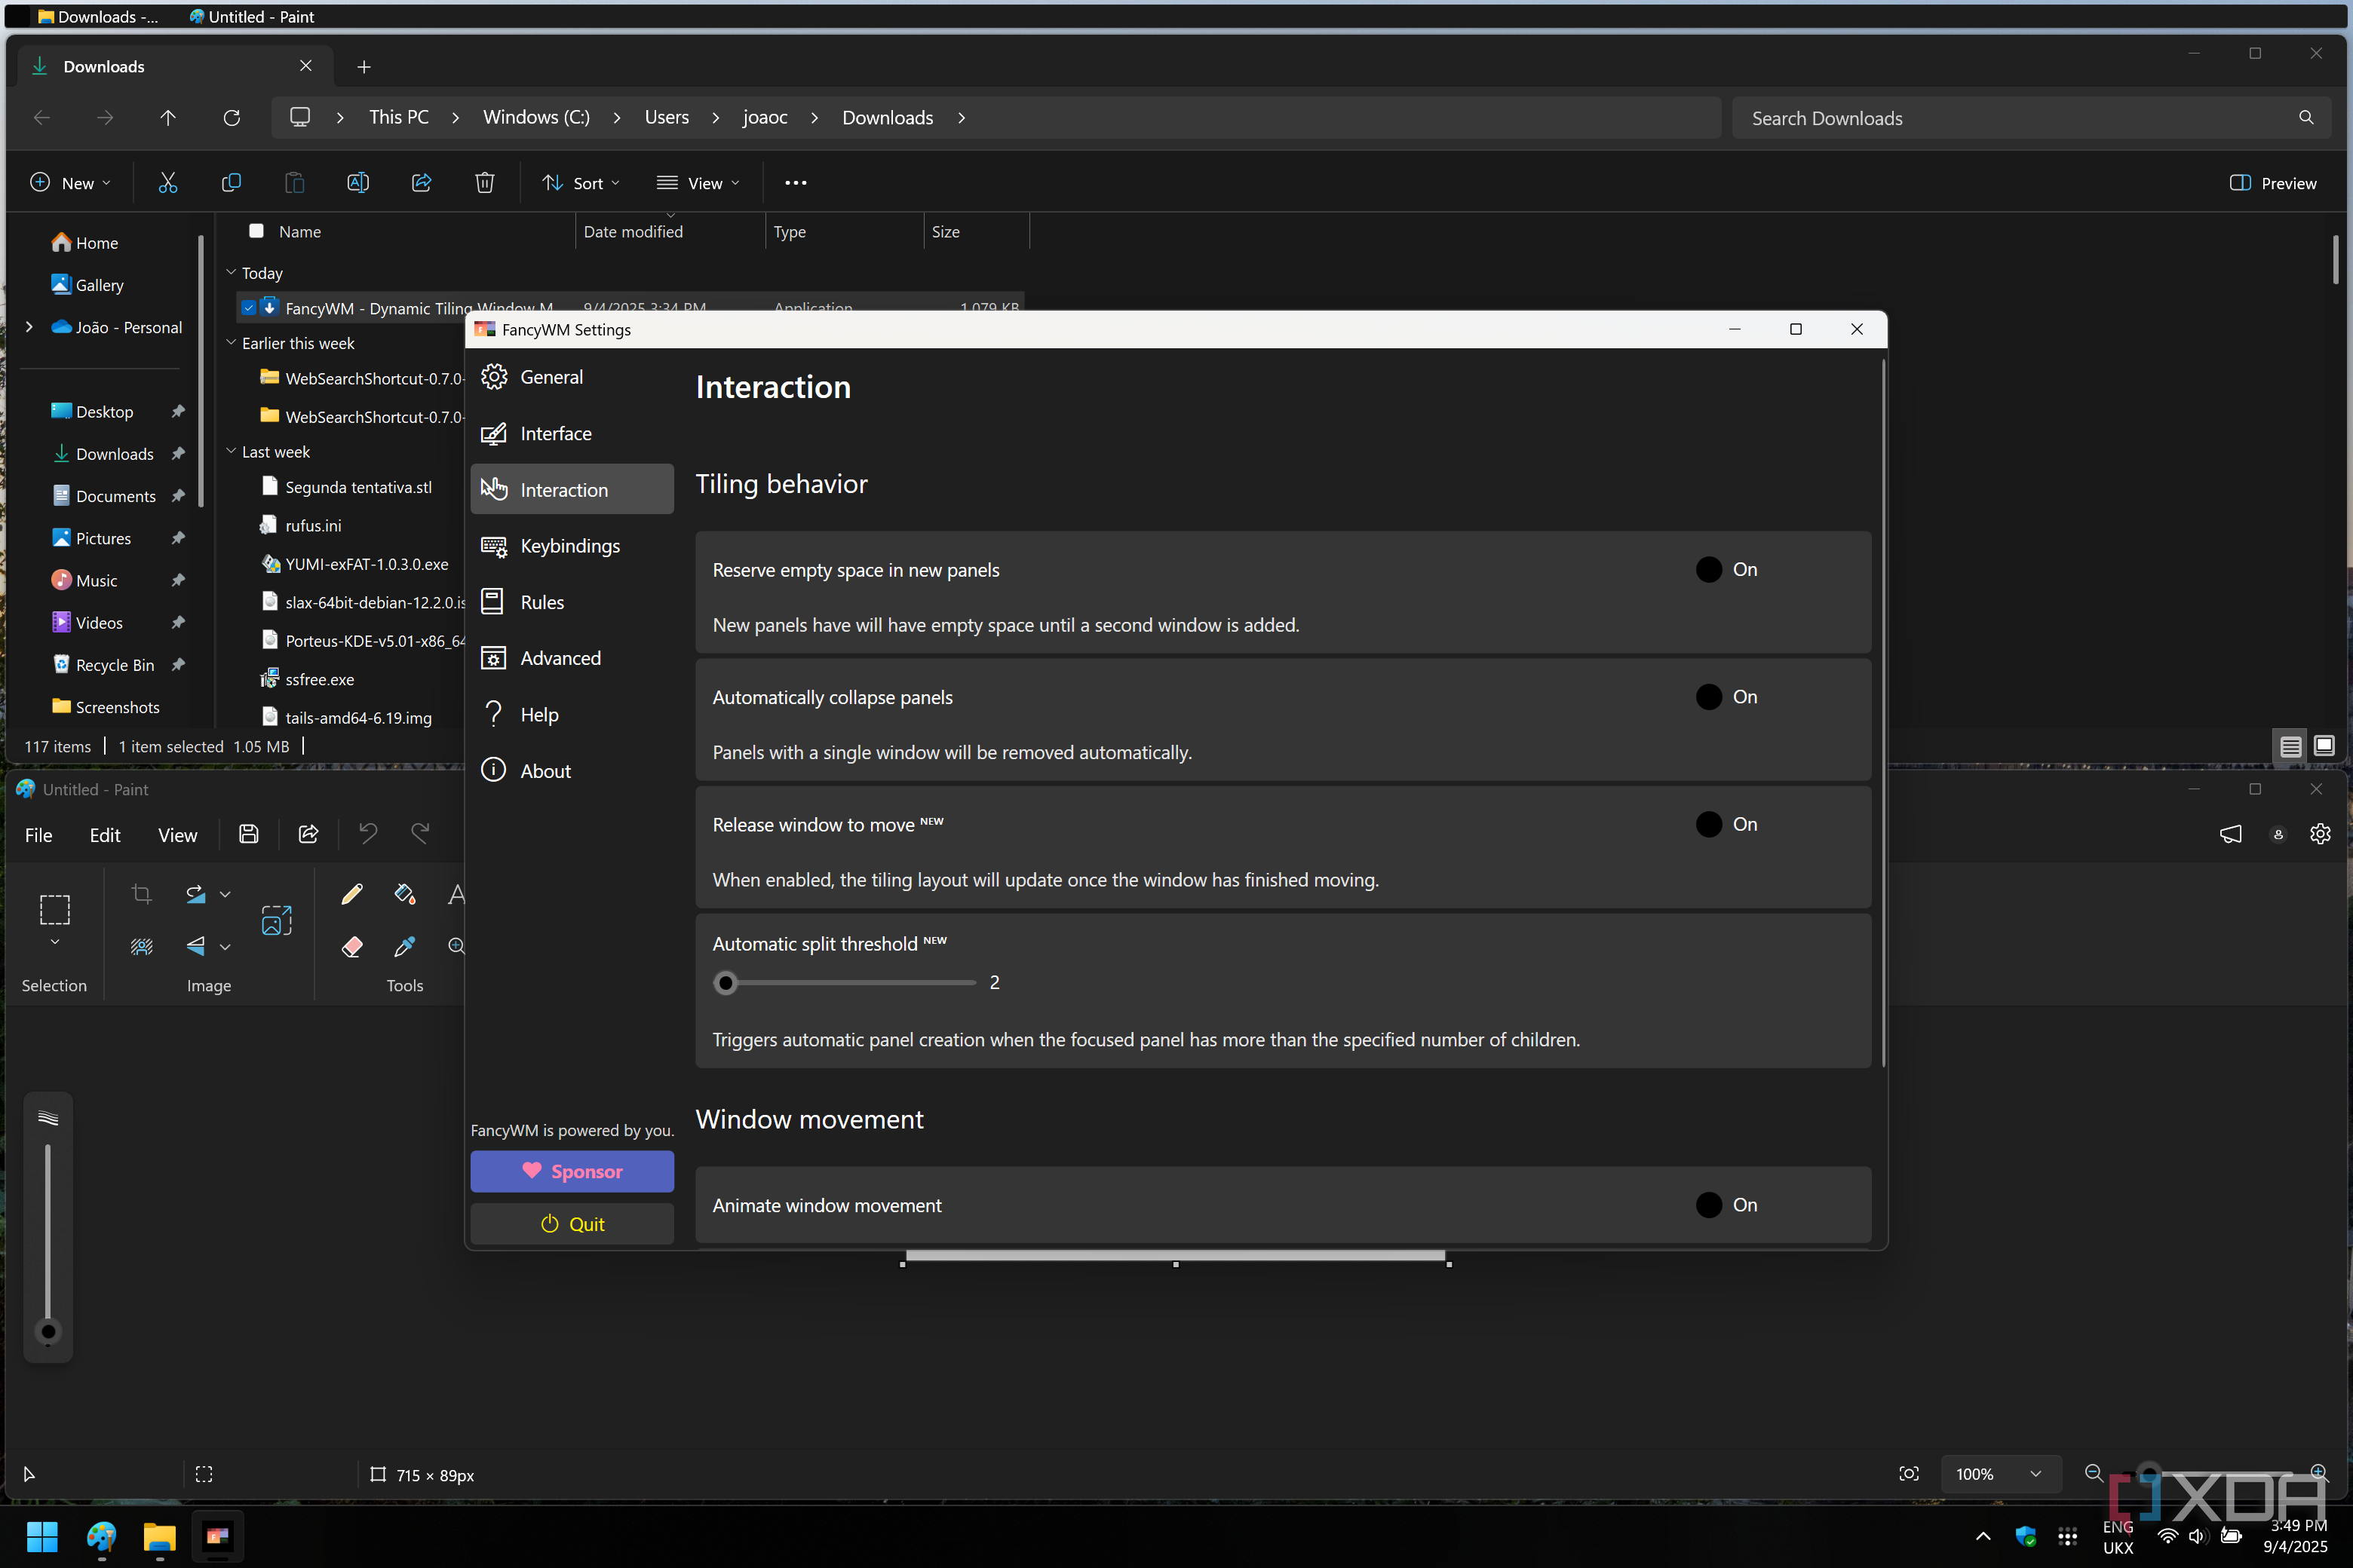Click the Cut icon in Explorer toolbar
The image size is (2353, 1568).
[167, 183]
